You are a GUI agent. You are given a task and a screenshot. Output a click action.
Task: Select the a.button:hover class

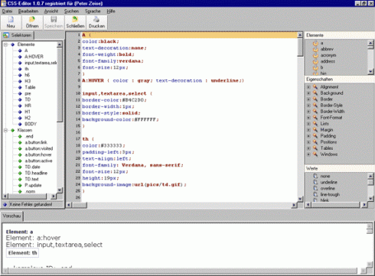tap(38, 154)
